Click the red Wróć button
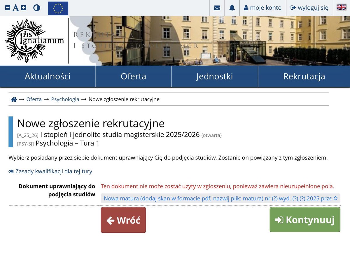Viewport: 350px width, 266px height. tap(123, 220)
